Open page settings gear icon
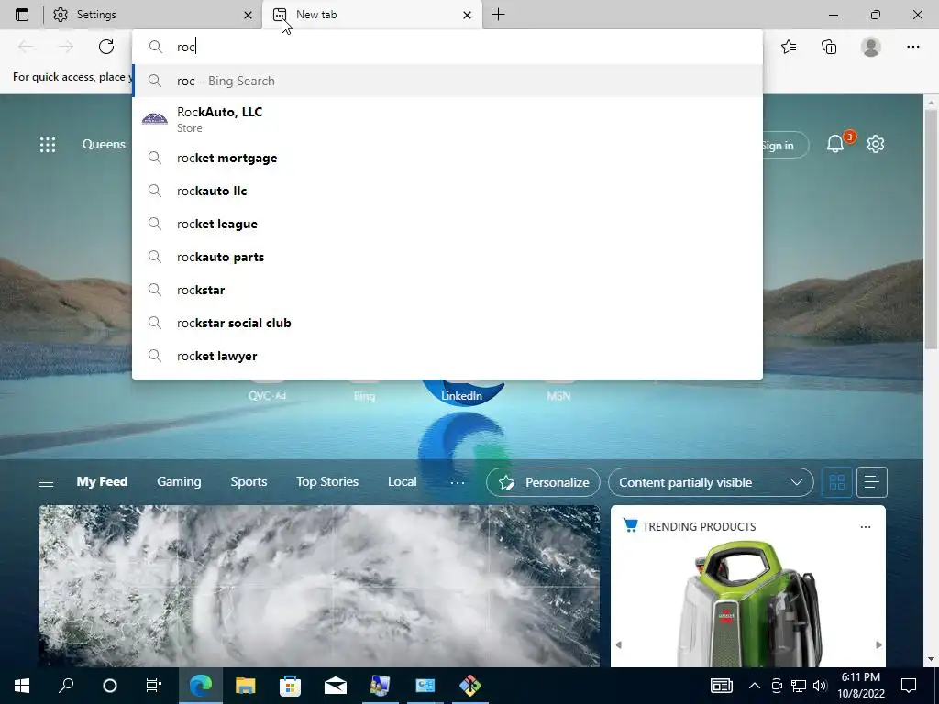The image size is (939, 704). coord(876,144)
